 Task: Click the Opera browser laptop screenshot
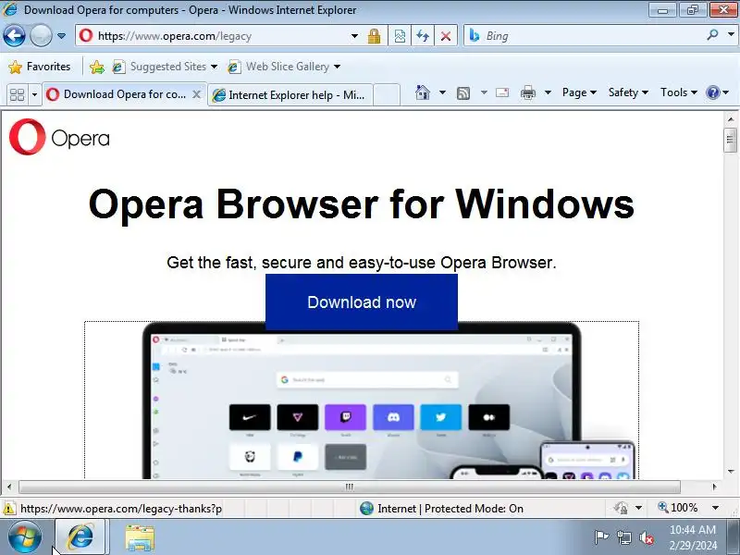click(362, 401)
